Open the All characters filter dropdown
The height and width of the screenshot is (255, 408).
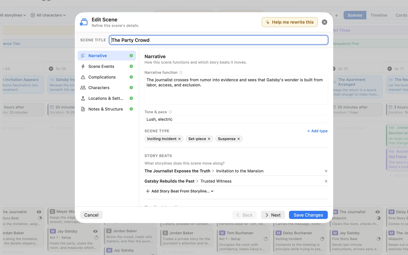tap(48, 15)
